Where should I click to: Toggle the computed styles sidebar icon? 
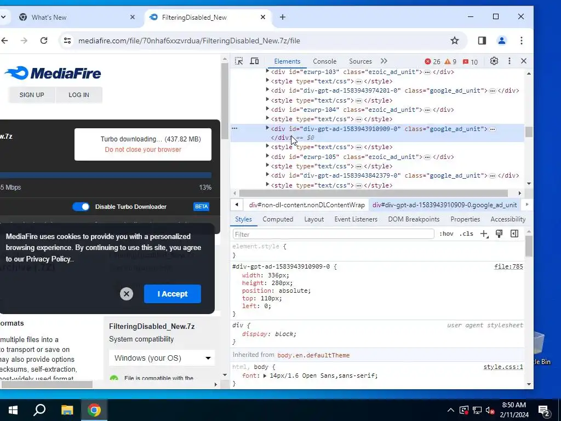pyautogui.click(x=514, y=234)
